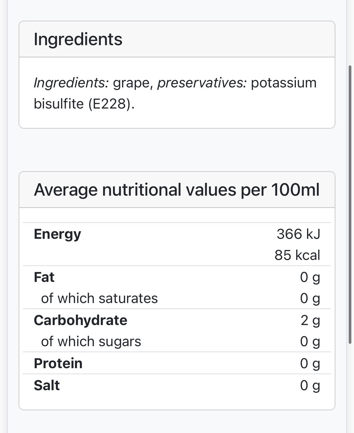Click the Fat 0 g value
This screenshot has width=354, height=433.
[310, 277]
